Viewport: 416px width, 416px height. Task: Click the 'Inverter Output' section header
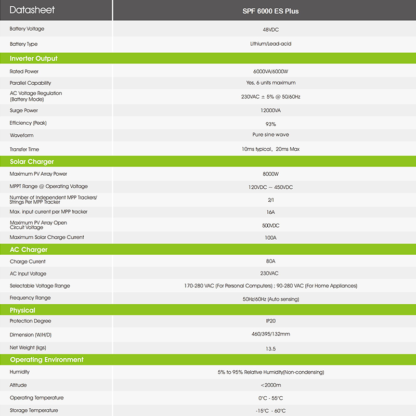33,58
